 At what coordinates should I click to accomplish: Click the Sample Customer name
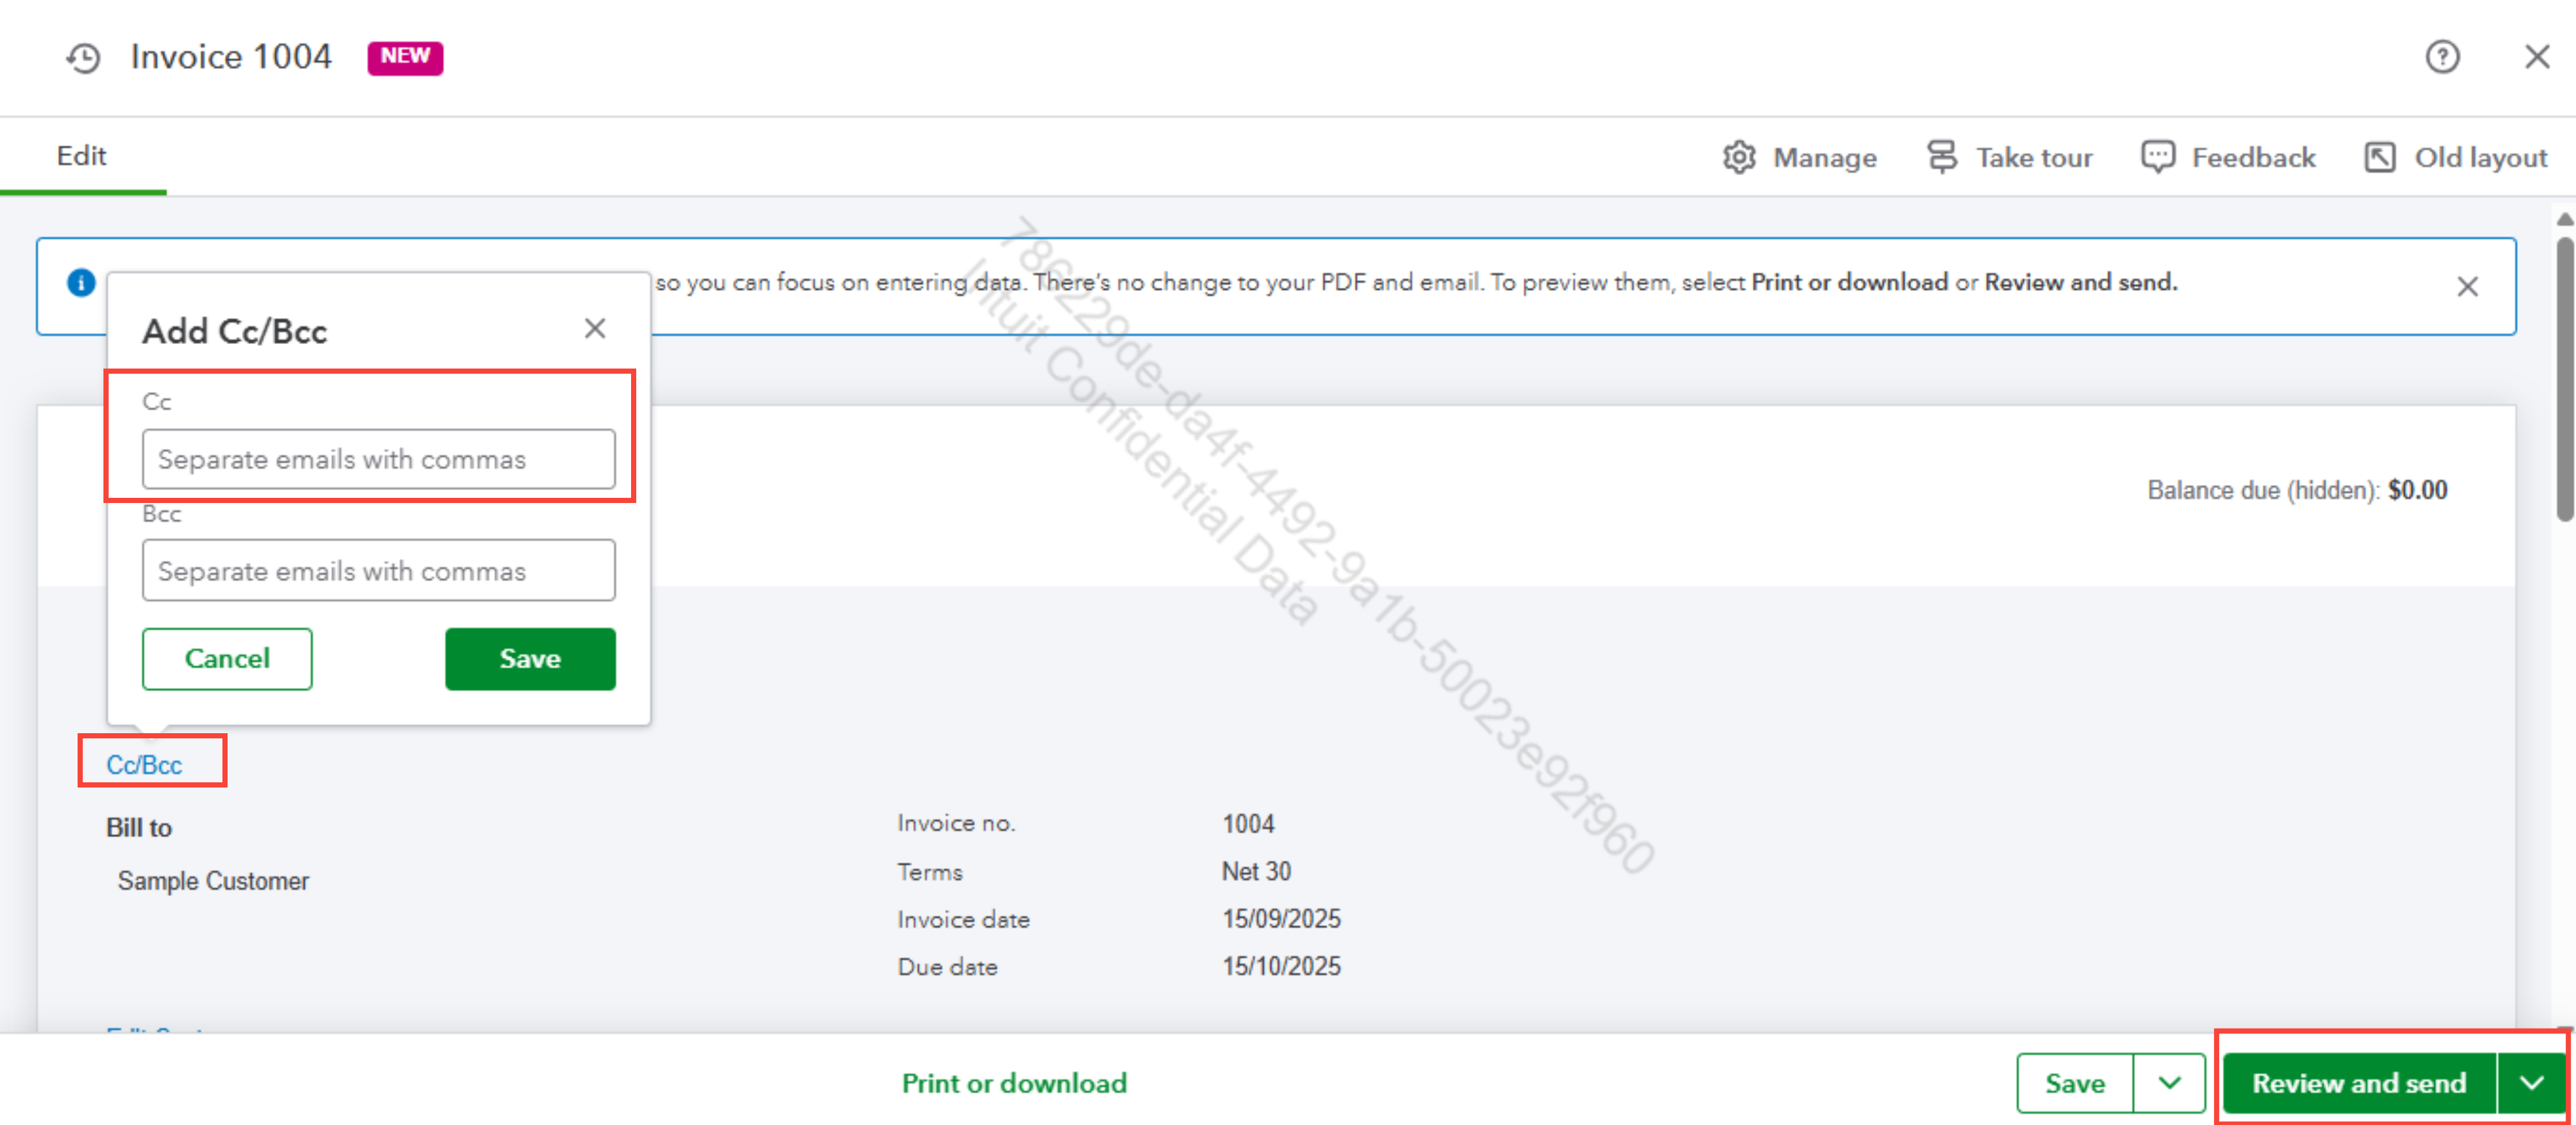[x=213, y=881]
